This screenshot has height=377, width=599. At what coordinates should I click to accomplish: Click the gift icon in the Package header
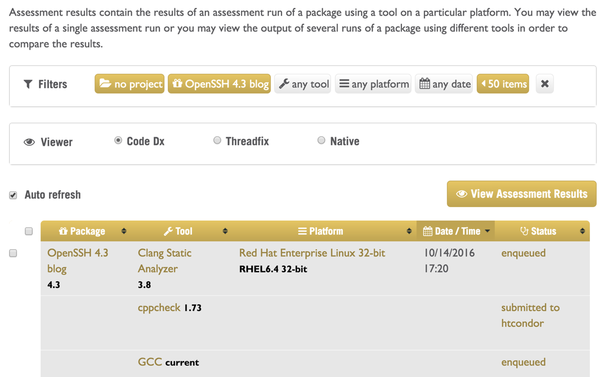(63, 231)
